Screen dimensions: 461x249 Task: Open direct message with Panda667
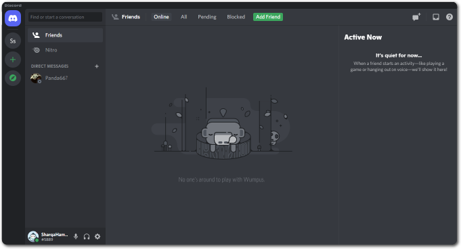65,78
